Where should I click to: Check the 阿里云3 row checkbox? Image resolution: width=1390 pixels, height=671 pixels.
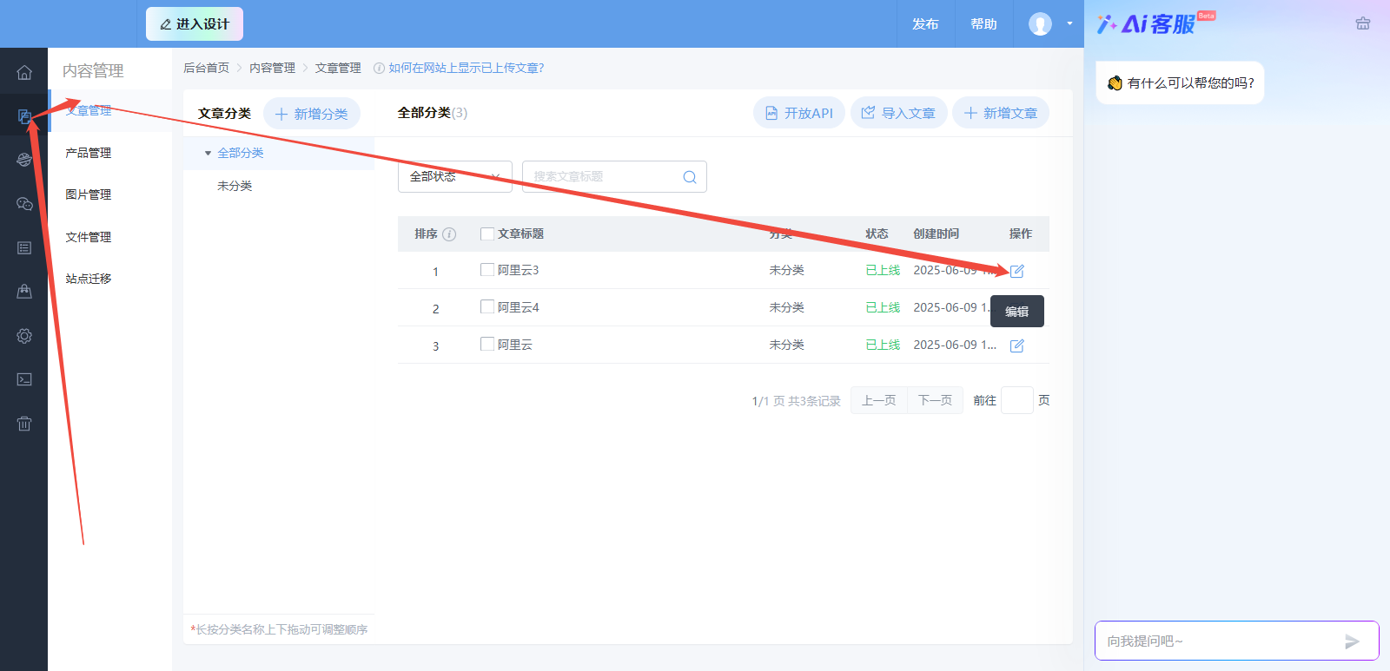tap(487, 270)
